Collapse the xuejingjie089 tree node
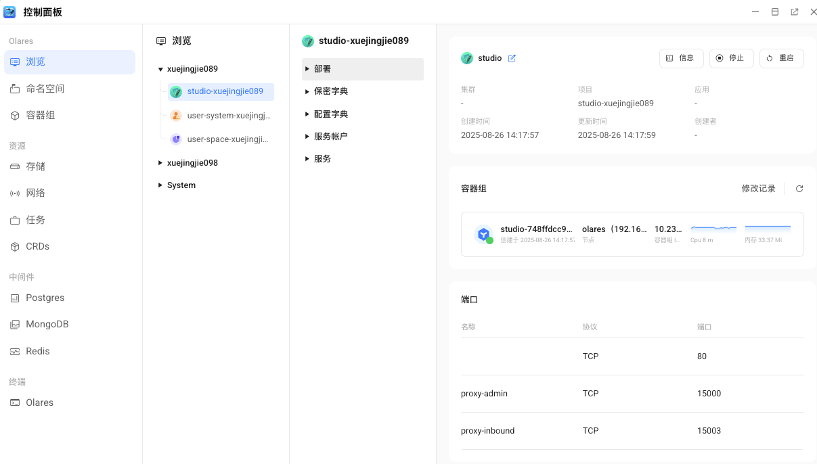 160,69
